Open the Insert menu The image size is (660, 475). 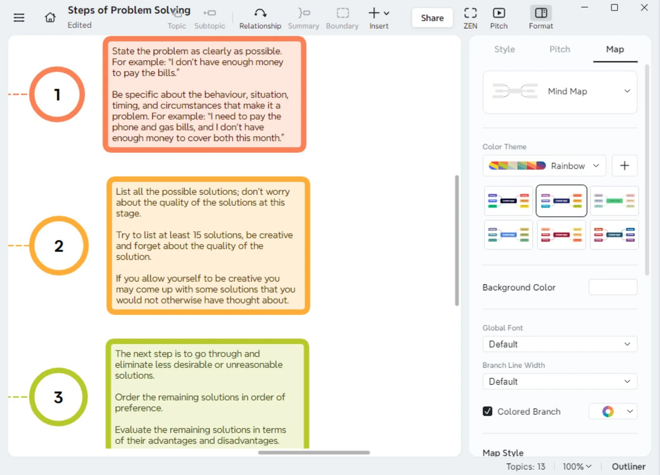click(379, 19)
